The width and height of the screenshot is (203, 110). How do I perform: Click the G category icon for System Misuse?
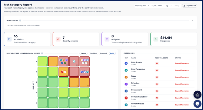tap(126, 105)
